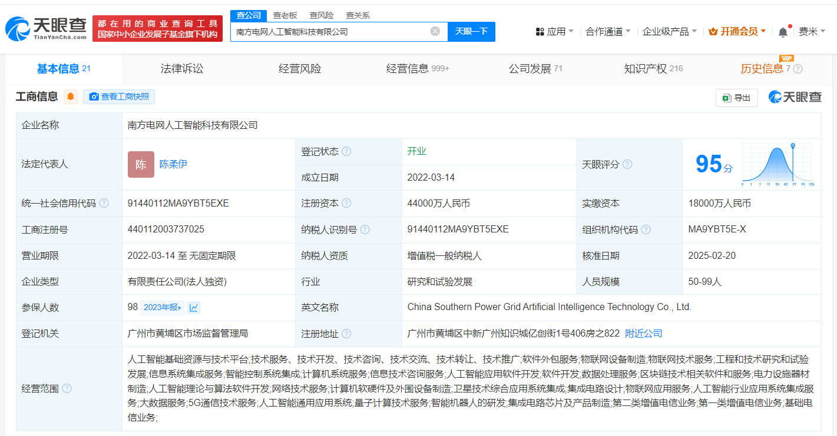
Task: Click help icon beside 经营范围
Action: tap(67, 388)
